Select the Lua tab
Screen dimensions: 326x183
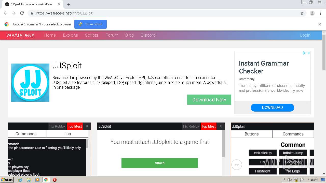click(67, 134)
